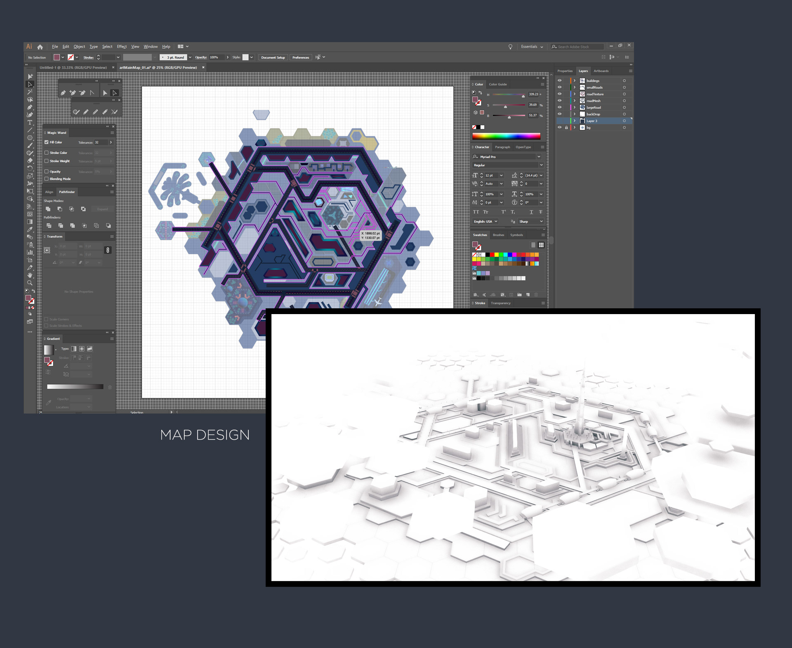
Task: Click the Add Anchor Point pen tool
Action: coord(73,93)
